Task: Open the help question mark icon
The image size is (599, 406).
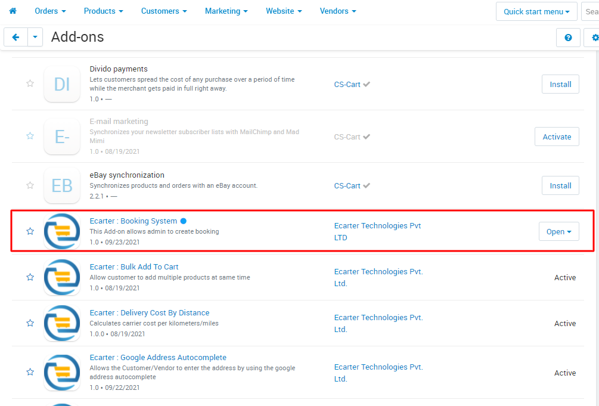Action: tap(568, 38)
